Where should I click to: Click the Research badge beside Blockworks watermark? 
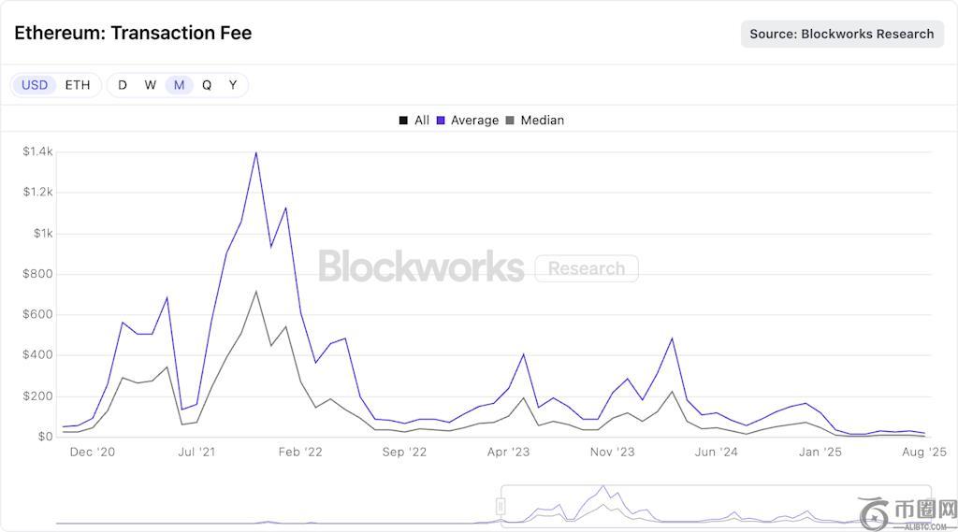(x=587, y=268)
